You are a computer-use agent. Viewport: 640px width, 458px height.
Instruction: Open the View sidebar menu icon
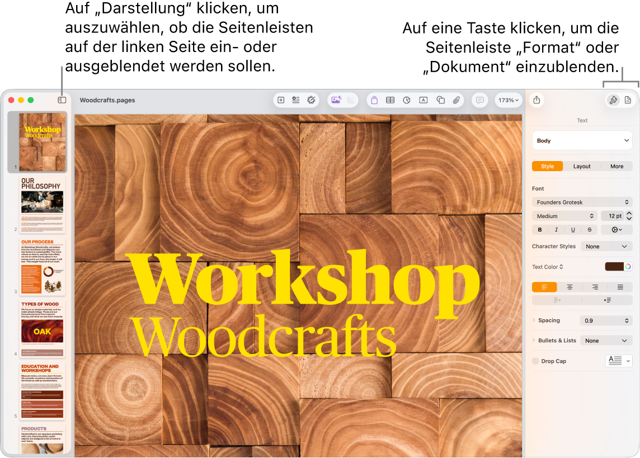point(62,100)
